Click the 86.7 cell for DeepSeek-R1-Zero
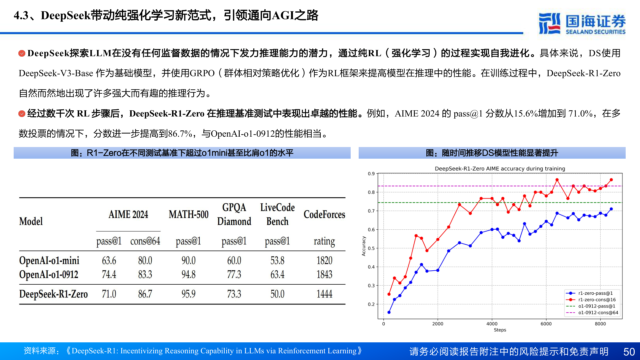The image size is (640, 360). (x=145, y=294)
